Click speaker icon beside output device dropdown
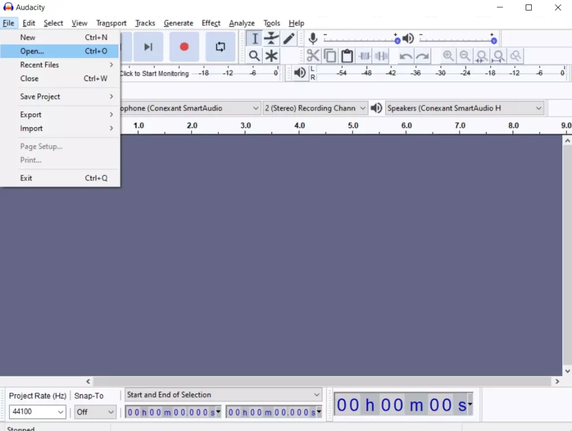 point(376,108)
